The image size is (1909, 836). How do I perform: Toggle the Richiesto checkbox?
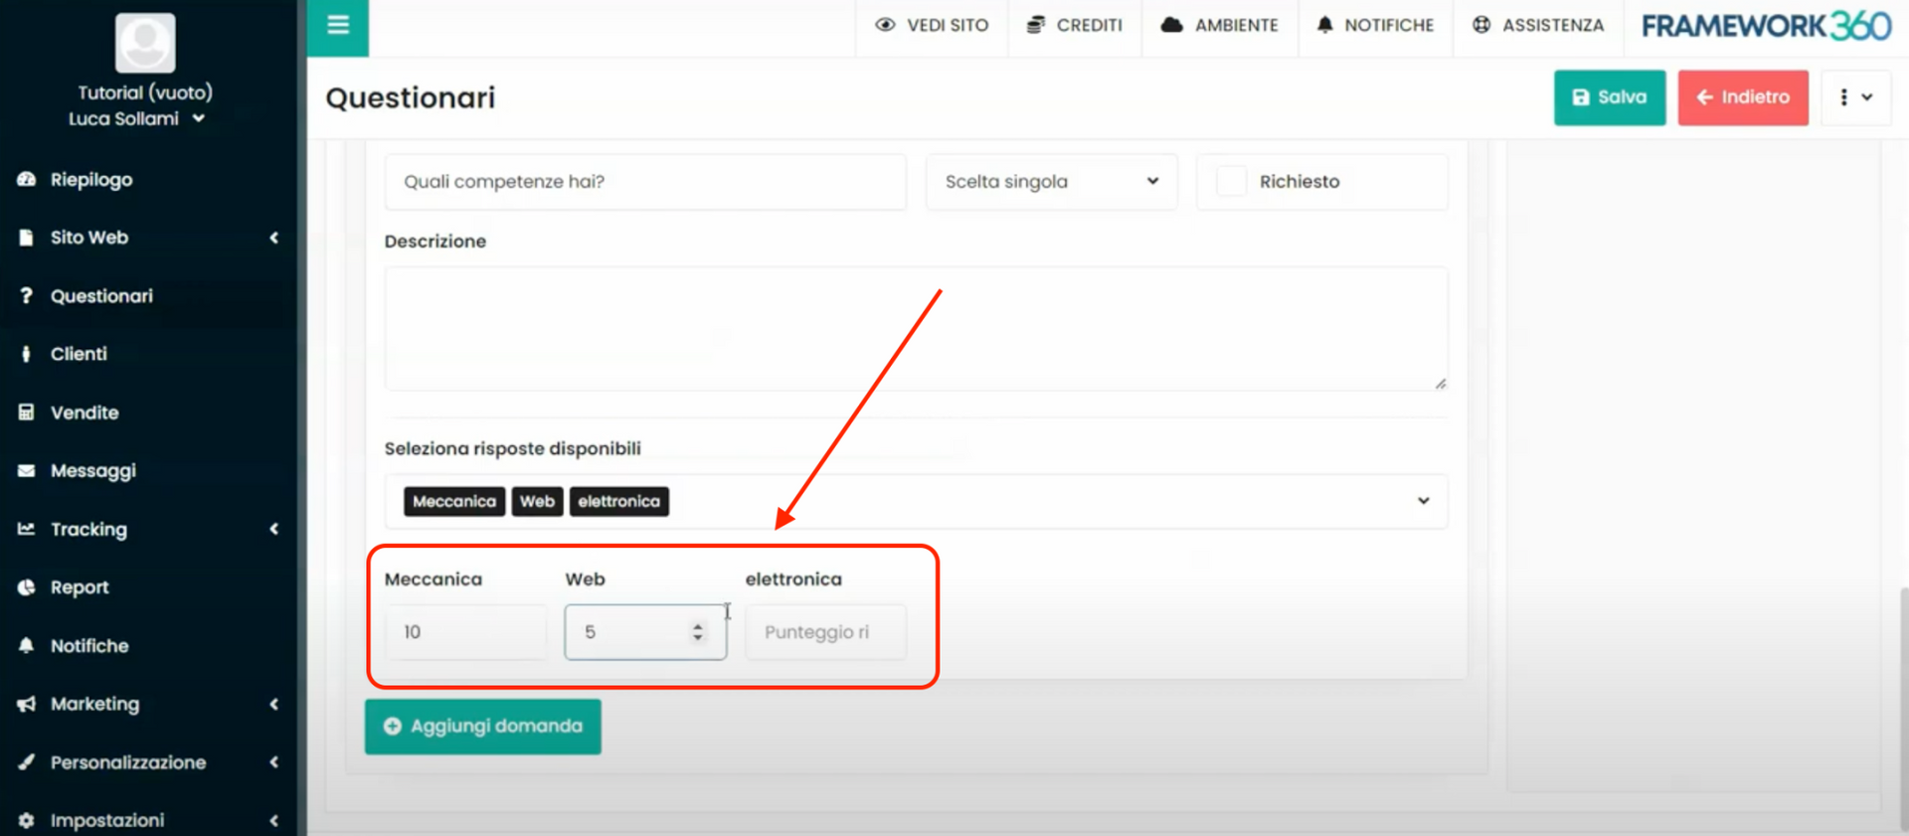pyautogui.click(x=1231, y=182)
